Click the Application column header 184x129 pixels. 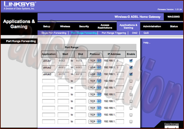[x=49, y=54]
